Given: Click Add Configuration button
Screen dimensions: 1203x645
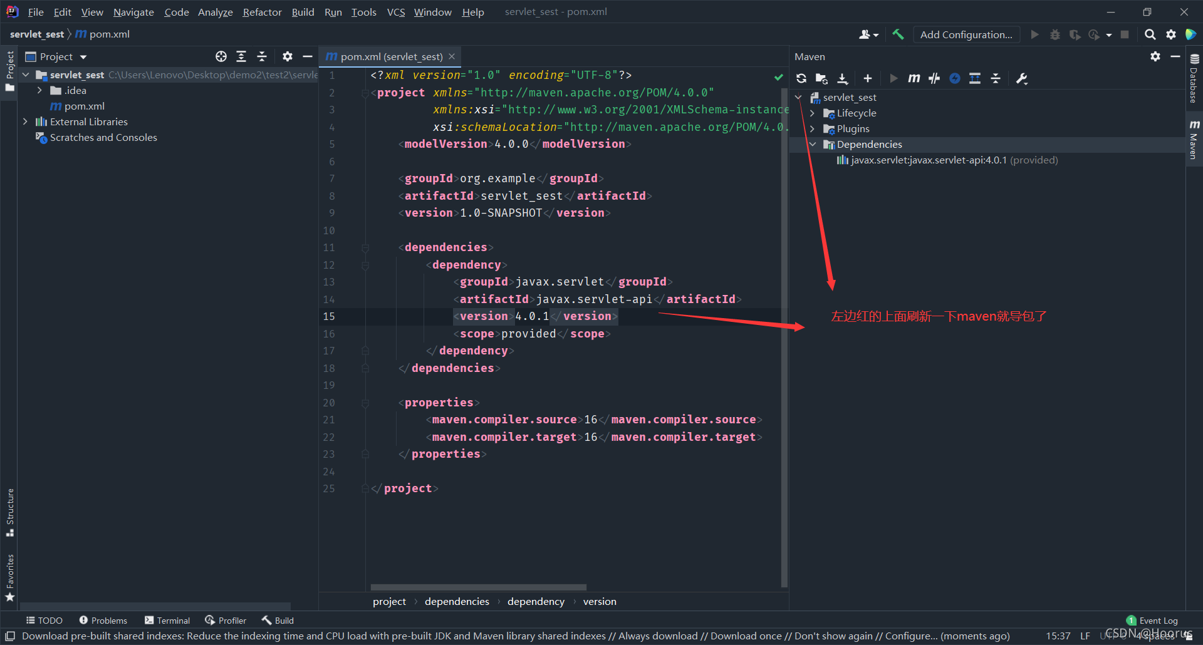Looking at the screenshot, I should pos(966,34).
